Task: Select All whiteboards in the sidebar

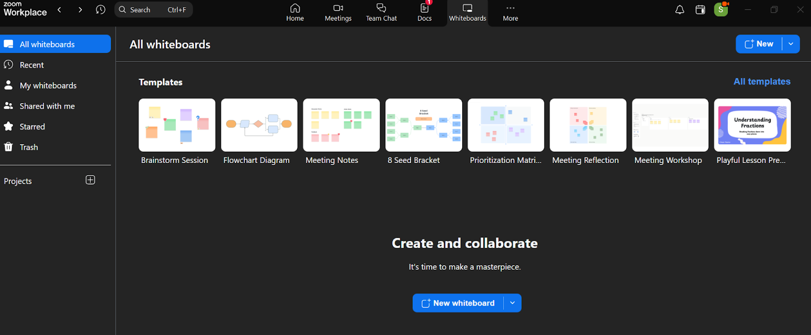Action: [55, 44]
